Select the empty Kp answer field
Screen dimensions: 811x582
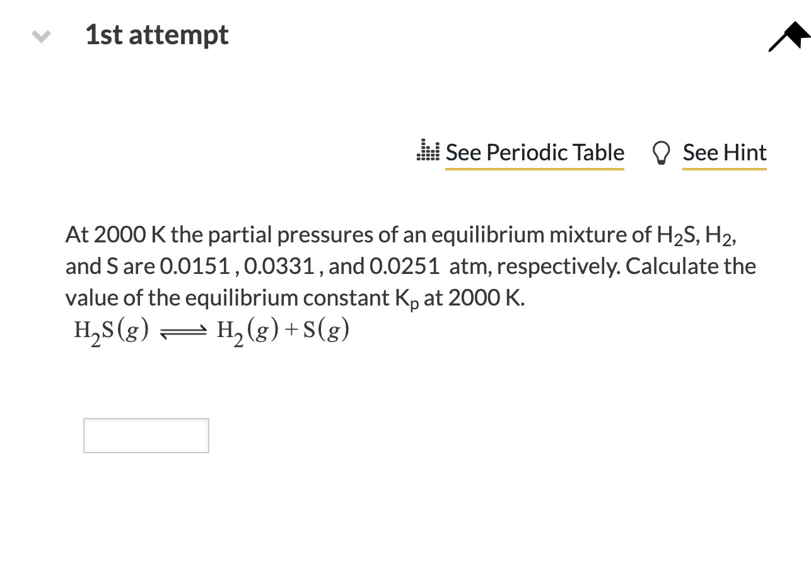coord(146,435)
